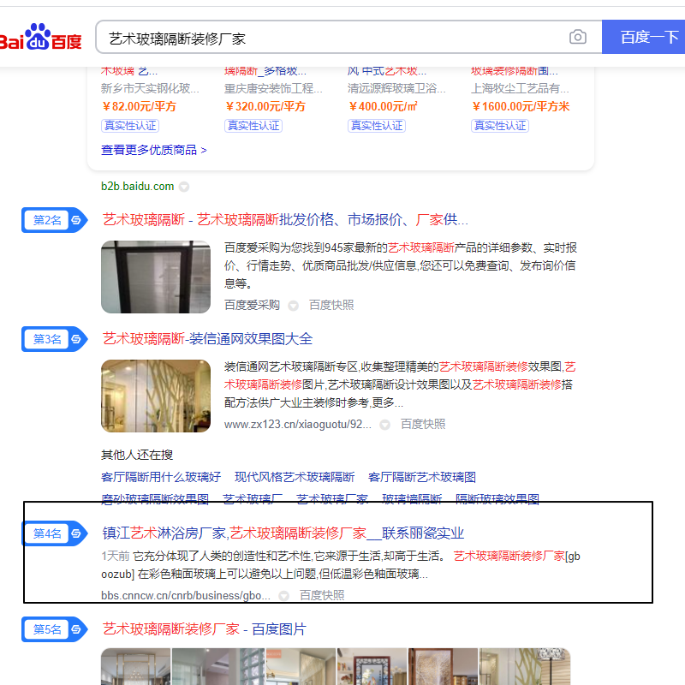Viewport: 685px width, 685px height.
Task: Open www.zx123.cn/xiaoguotu URL link
Action: pos(297,424)
